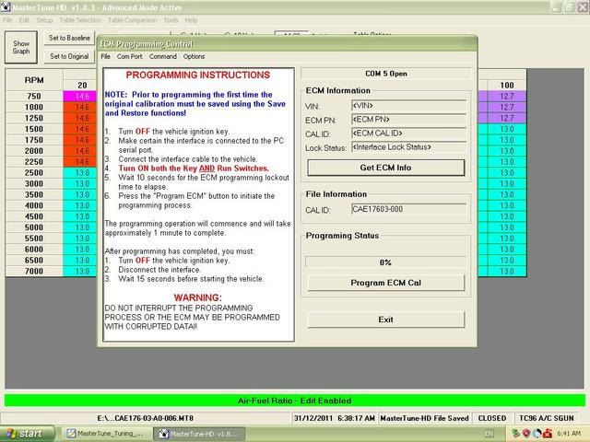
Task: Click the green Air-Fuel Ratio Edit Enabled bar
Action: (295, 401)
